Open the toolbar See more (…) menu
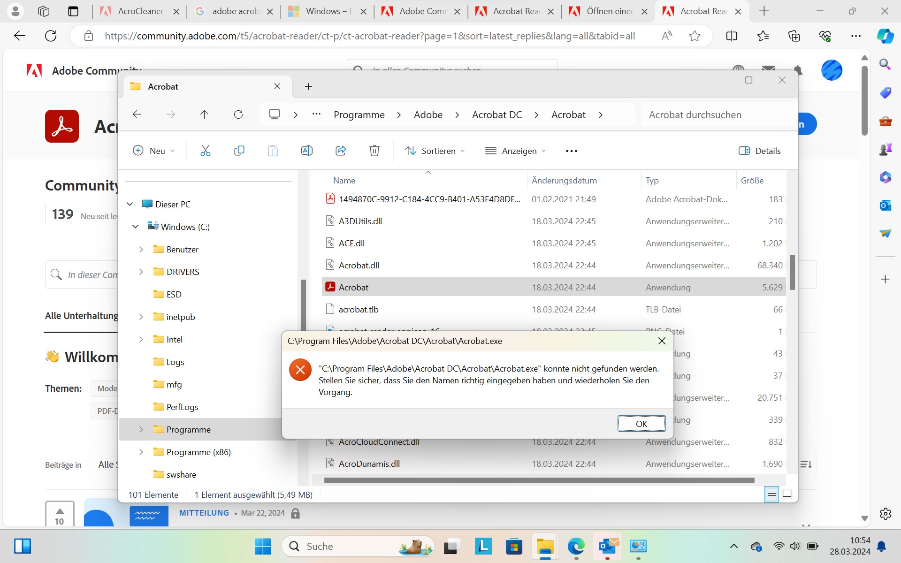901x563 pixels. [x=572, y=151]
